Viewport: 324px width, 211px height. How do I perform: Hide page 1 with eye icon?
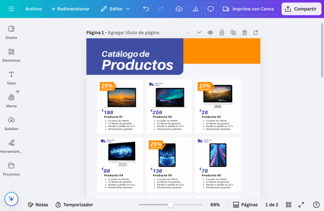210,33
